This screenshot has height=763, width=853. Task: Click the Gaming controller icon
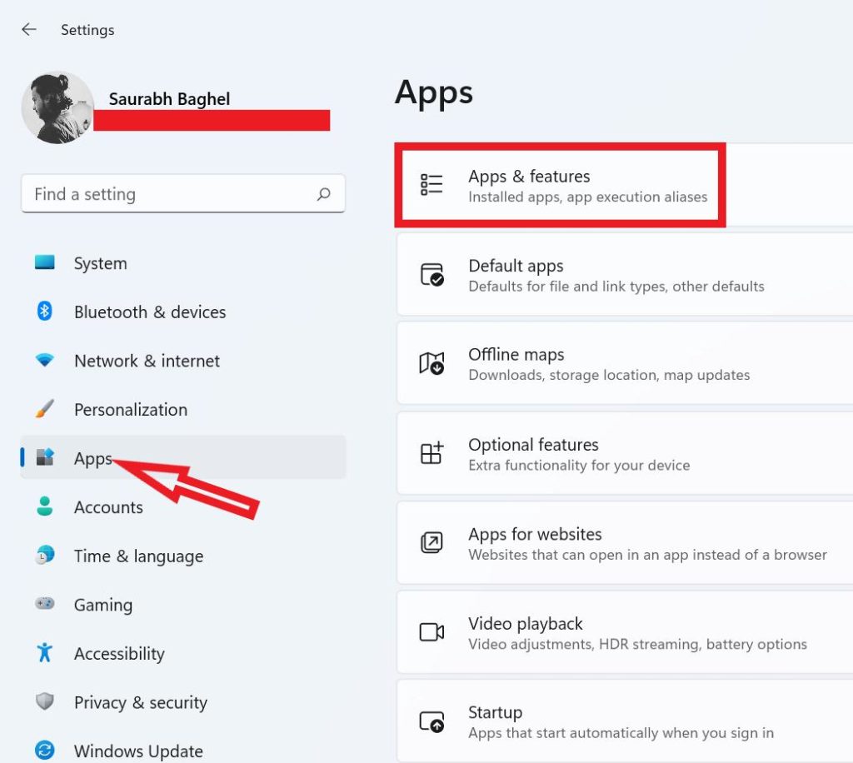point(45,604)
